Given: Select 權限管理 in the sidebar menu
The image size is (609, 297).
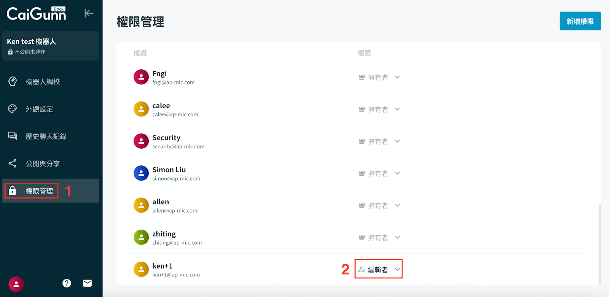Looking at the screenshot, I should coord(39,191).
